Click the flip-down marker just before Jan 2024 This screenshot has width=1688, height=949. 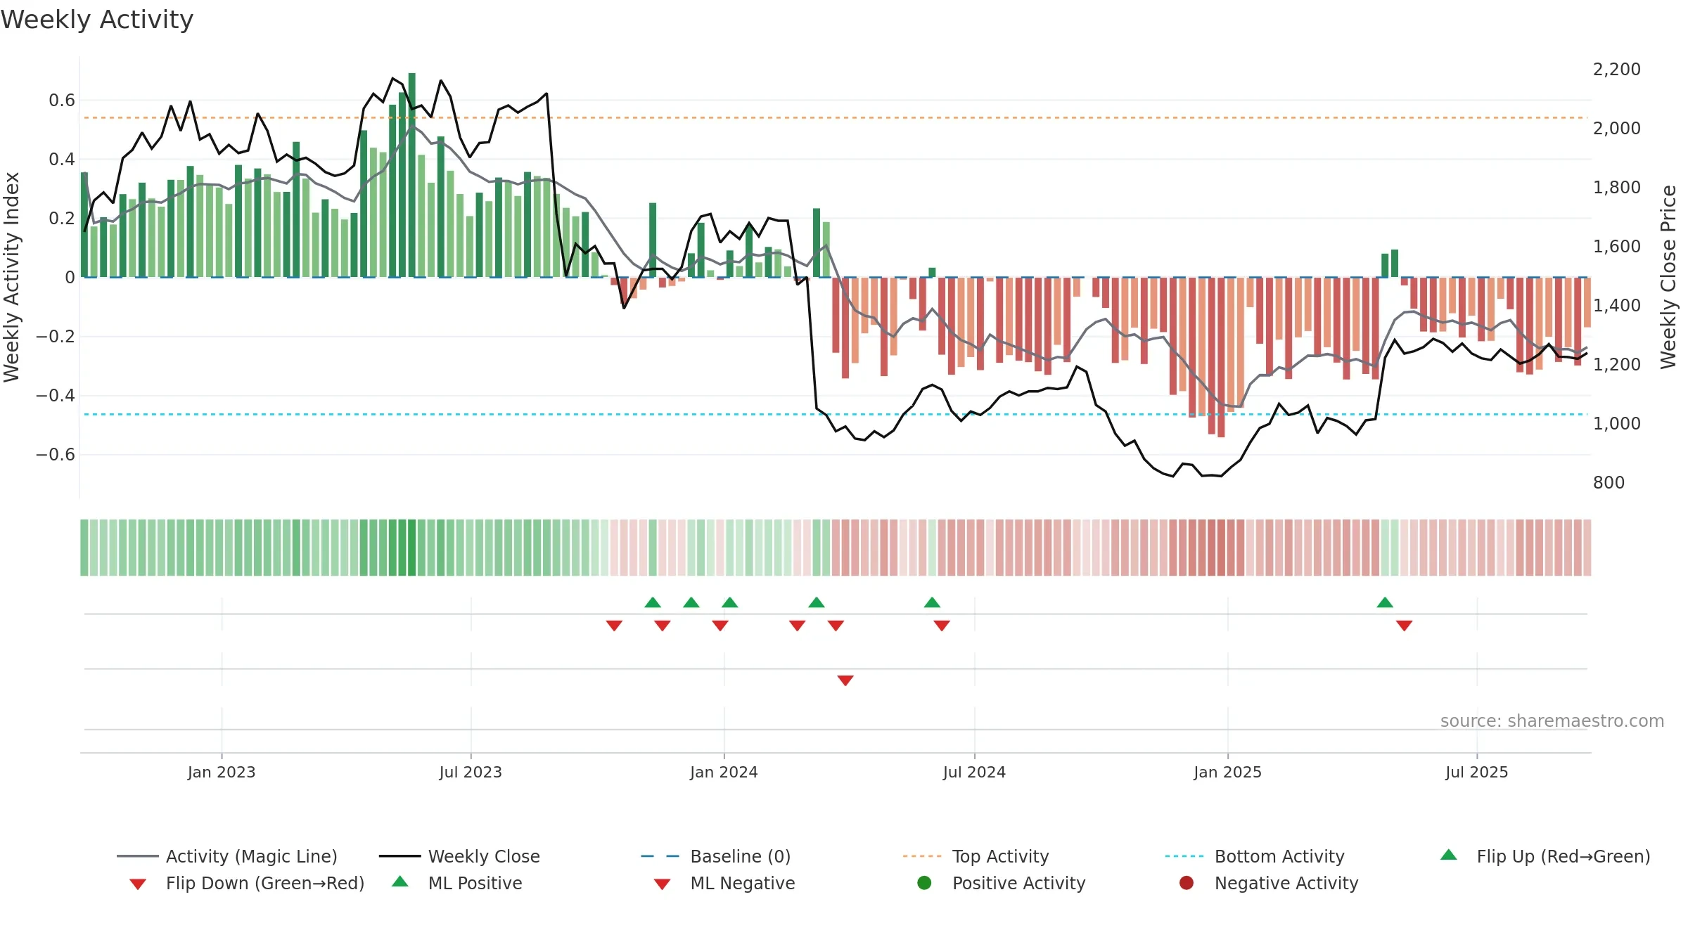(x=720, y=626)
